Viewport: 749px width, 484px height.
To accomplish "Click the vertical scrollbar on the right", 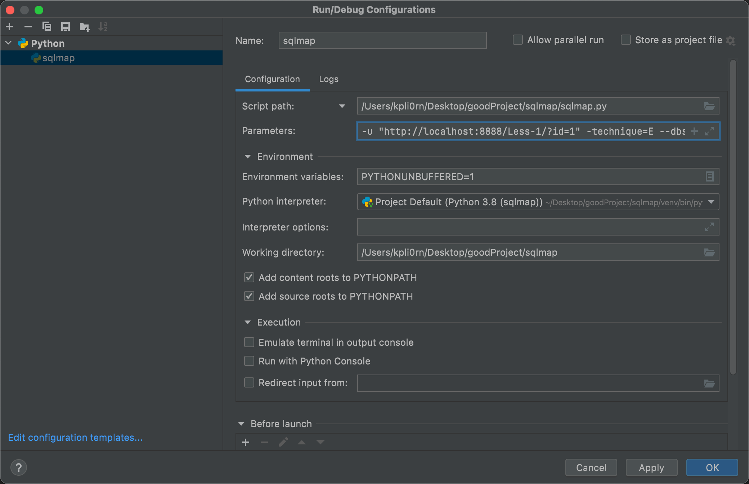I will click(x=733, y=216).
